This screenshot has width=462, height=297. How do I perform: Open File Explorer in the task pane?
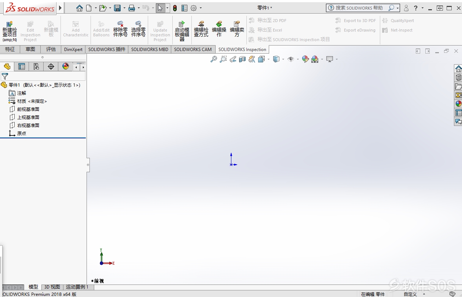458,86
